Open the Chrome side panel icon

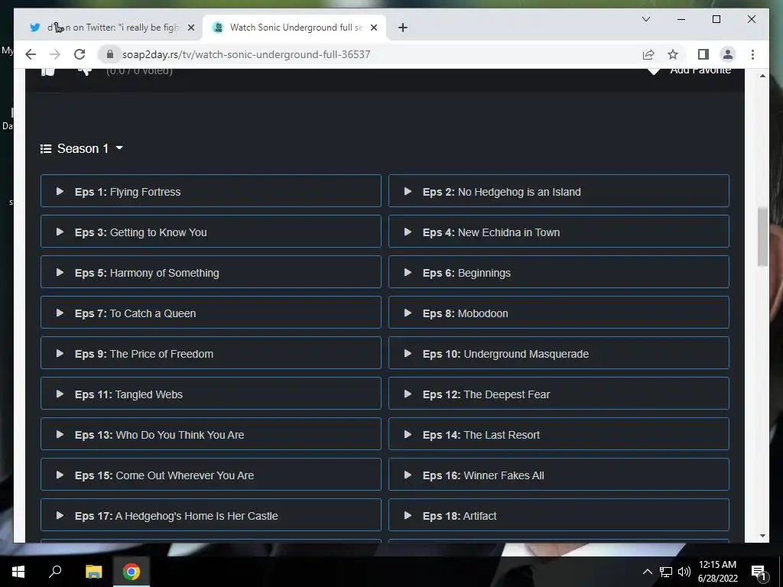[703, 54]
